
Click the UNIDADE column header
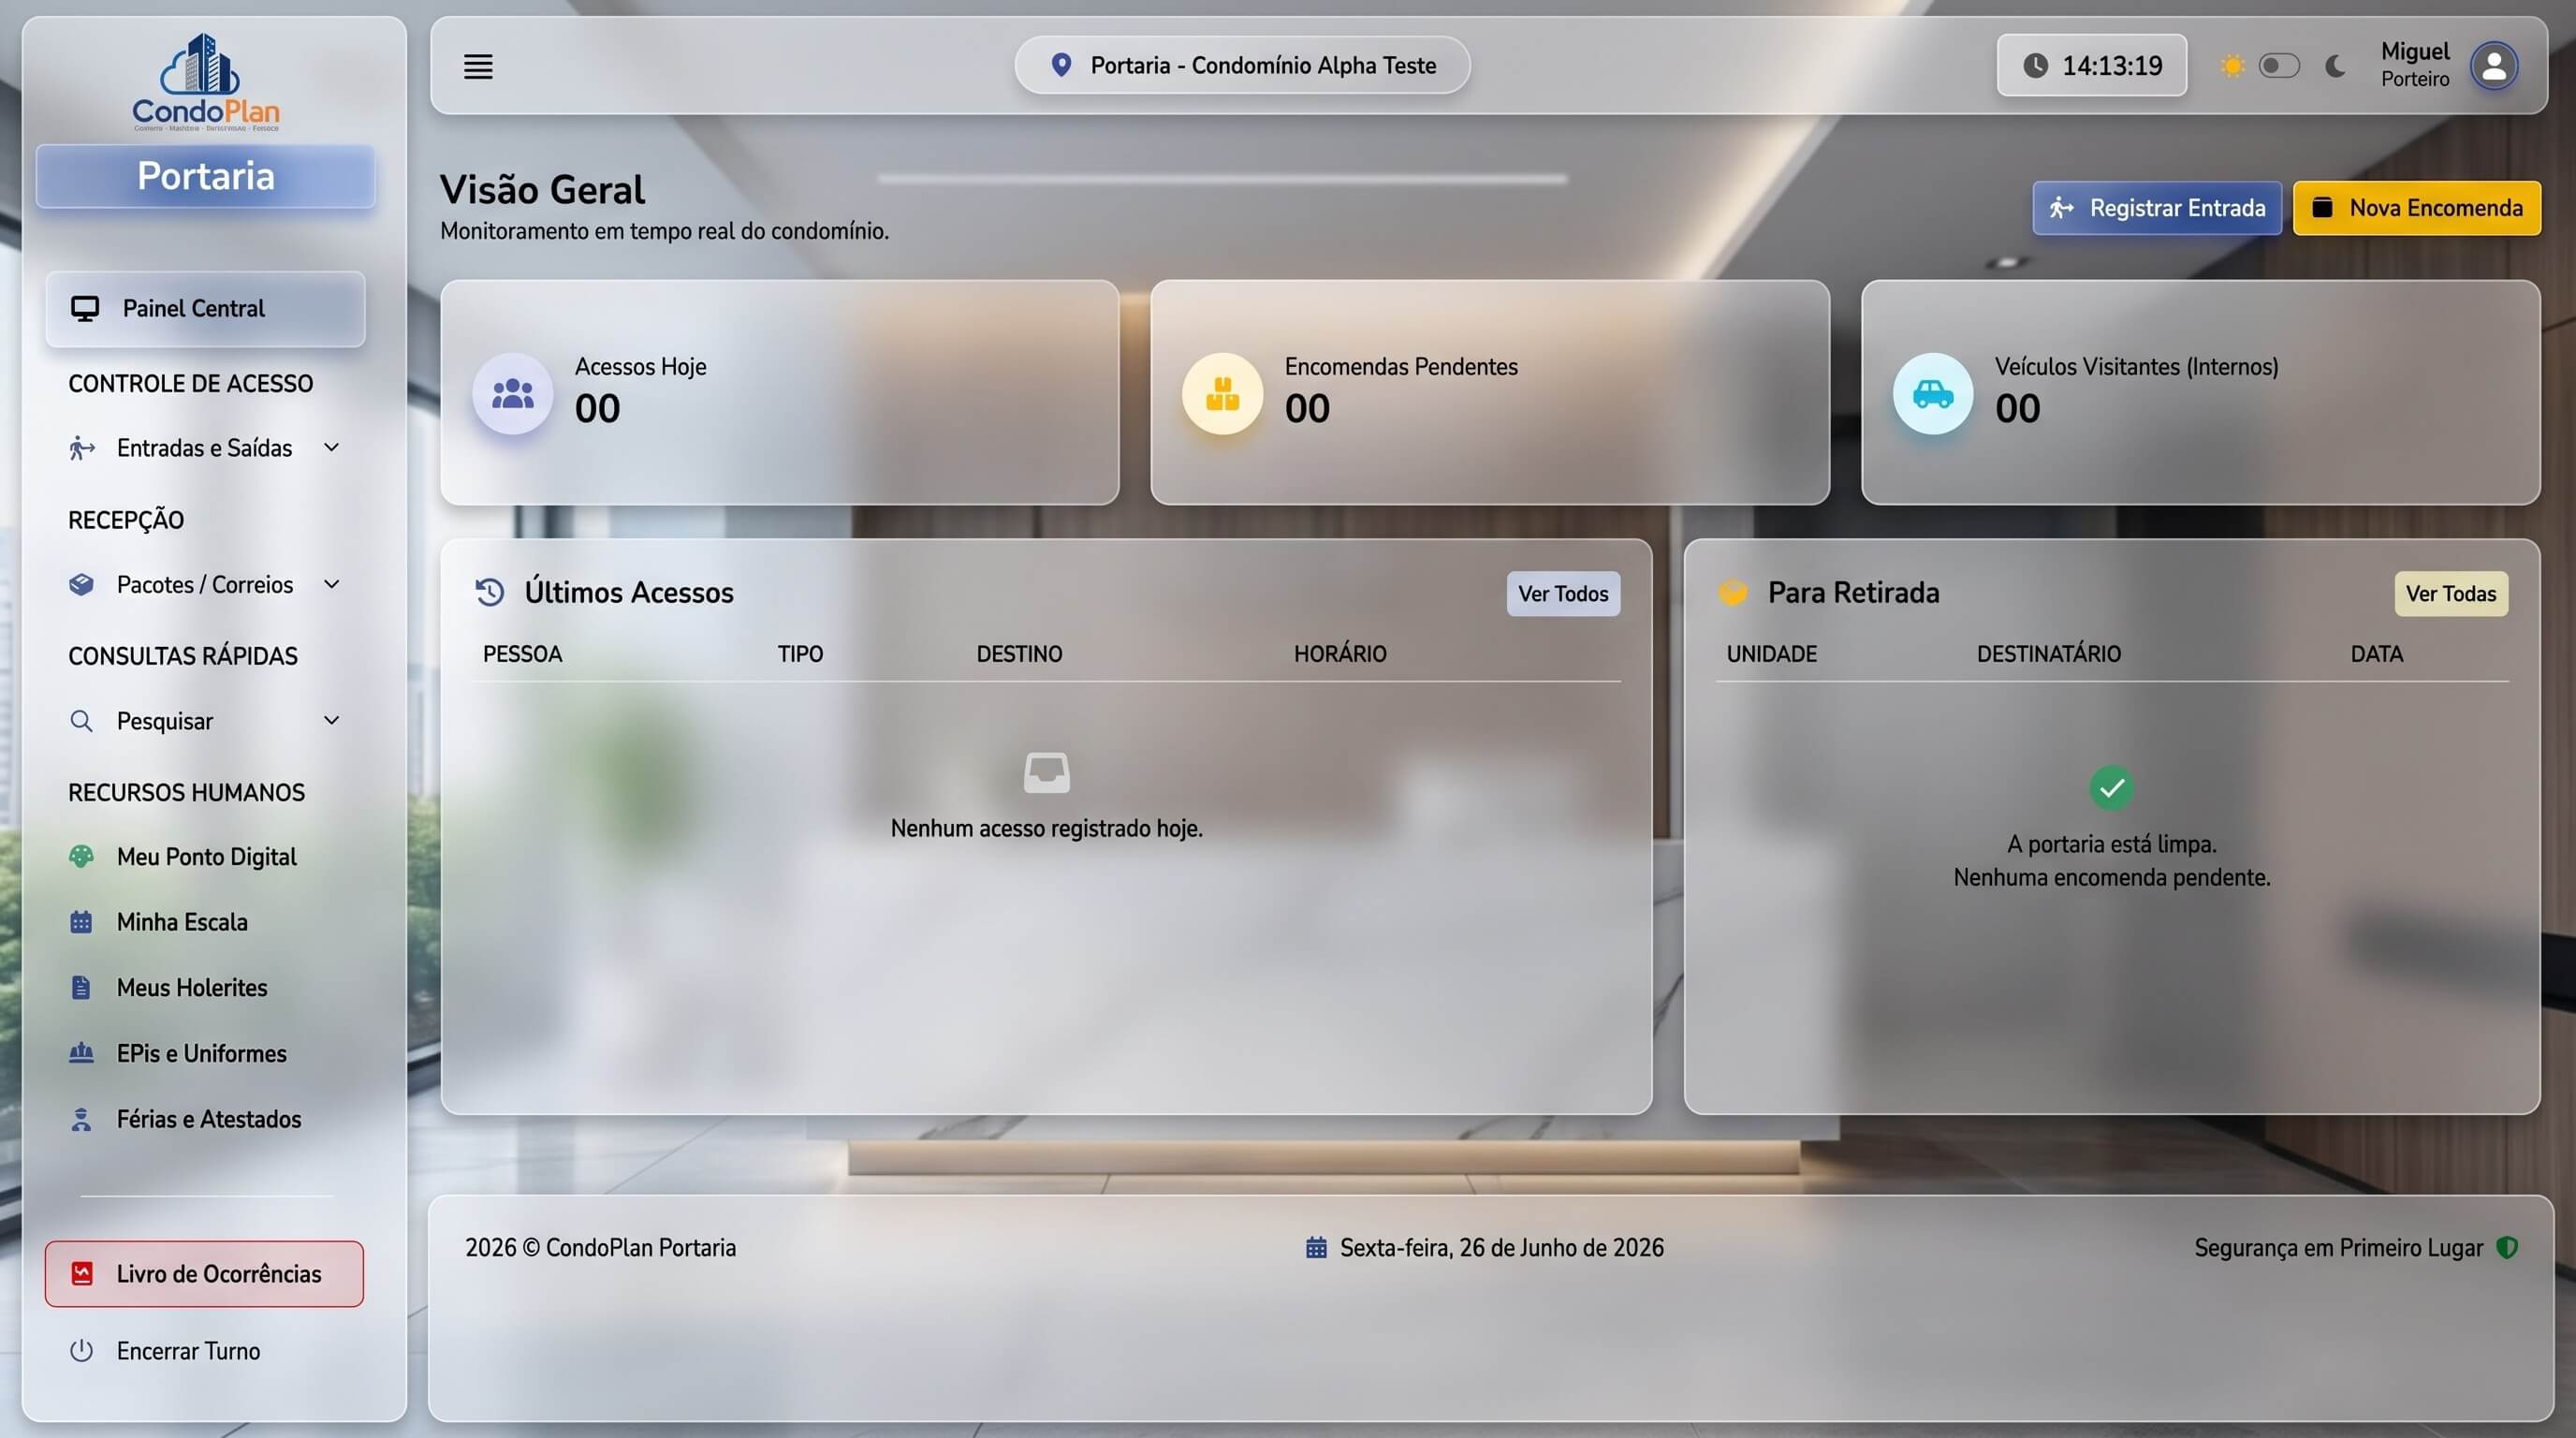[1771, 654]
